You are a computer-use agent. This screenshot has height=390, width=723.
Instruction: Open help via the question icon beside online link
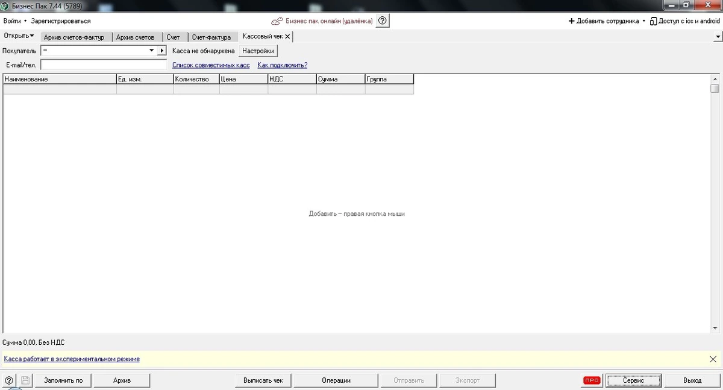pyautogui.click(x=383, y=21)
